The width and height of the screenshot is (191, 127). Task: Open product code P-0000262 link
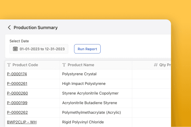point(18,112)
